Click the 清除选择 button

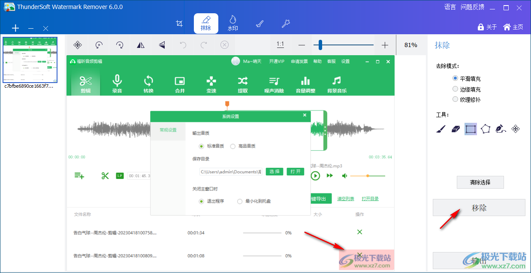click(x=480, y=182)
